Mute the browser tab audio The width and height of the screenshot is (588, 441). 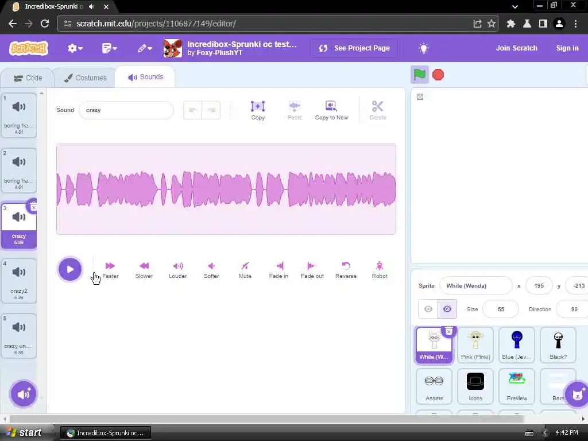click(x=92, y=7)
